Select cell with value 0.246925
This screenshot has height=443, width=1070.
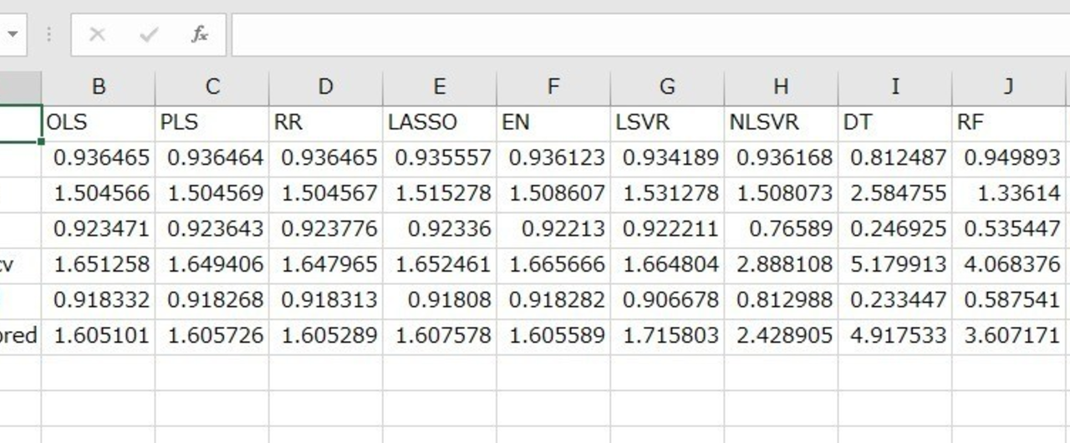click(895, 229)
